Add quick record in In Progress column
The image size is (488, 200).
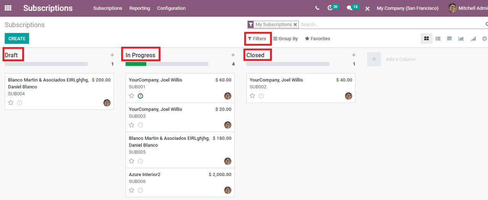click(233, 55)
